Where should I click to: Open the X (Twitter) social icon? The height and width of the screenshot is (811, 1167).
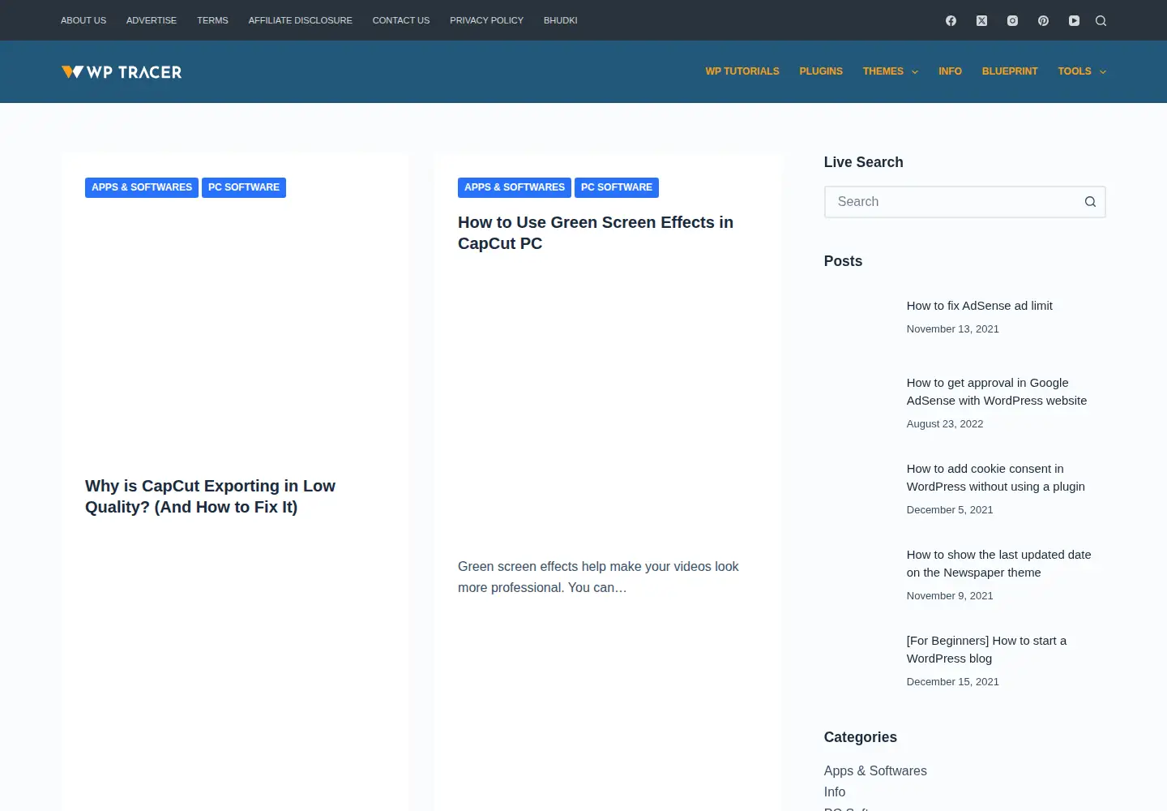click(x=981, y=20)
